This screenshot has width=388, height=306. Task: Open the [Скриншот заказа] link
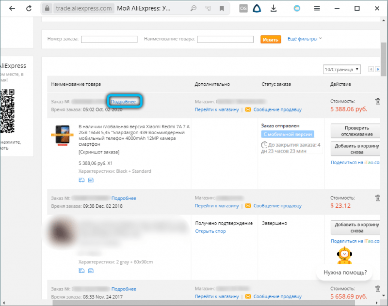click(x=99, y=152)
